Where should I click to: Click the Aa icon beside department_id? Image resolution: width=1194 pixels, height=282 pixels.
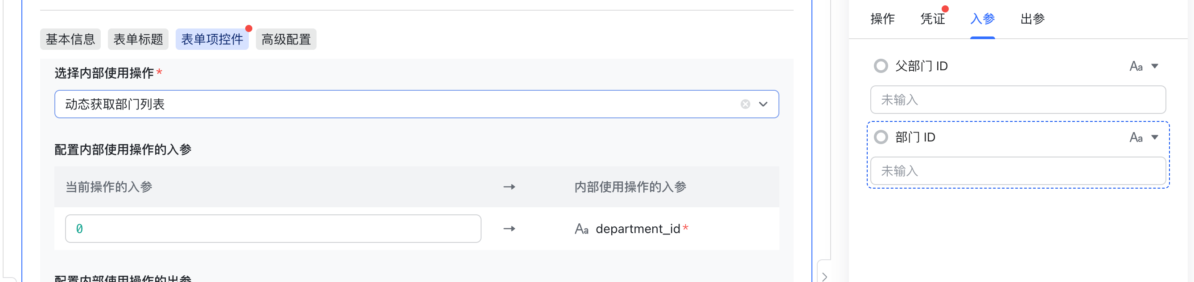(x=581, y=229)
